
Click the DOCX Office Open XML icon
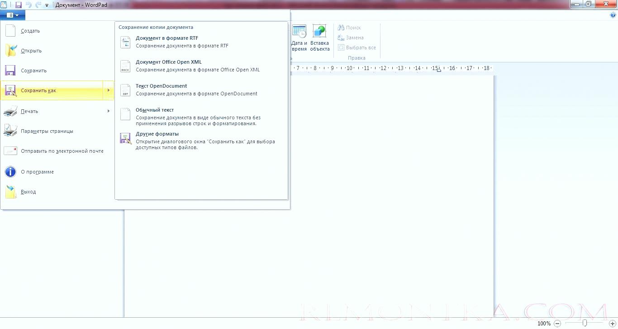[x=125, y=66]
